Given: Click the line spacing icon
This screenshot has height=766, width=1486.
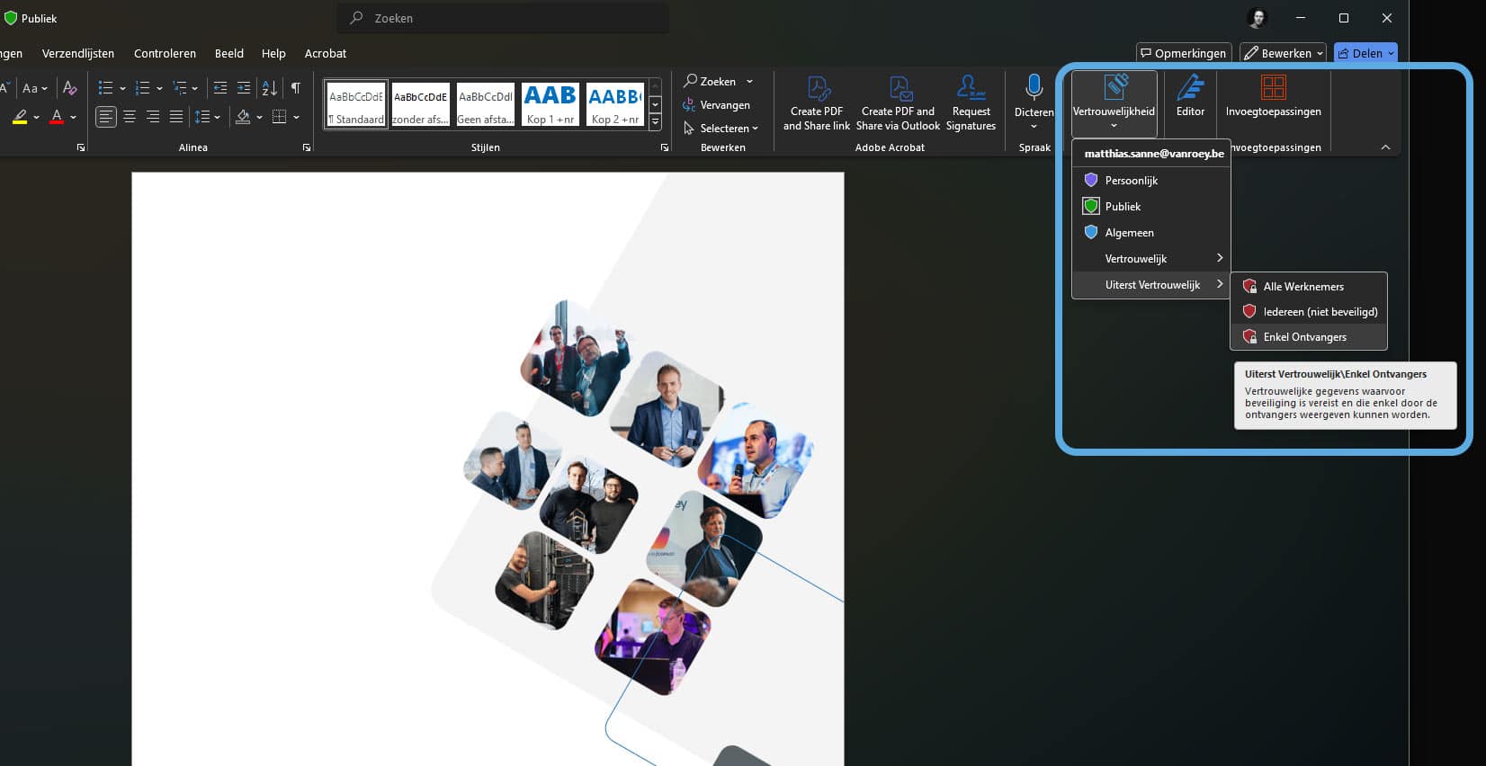Looking at the screenshot, I should [x=202, y=117].
